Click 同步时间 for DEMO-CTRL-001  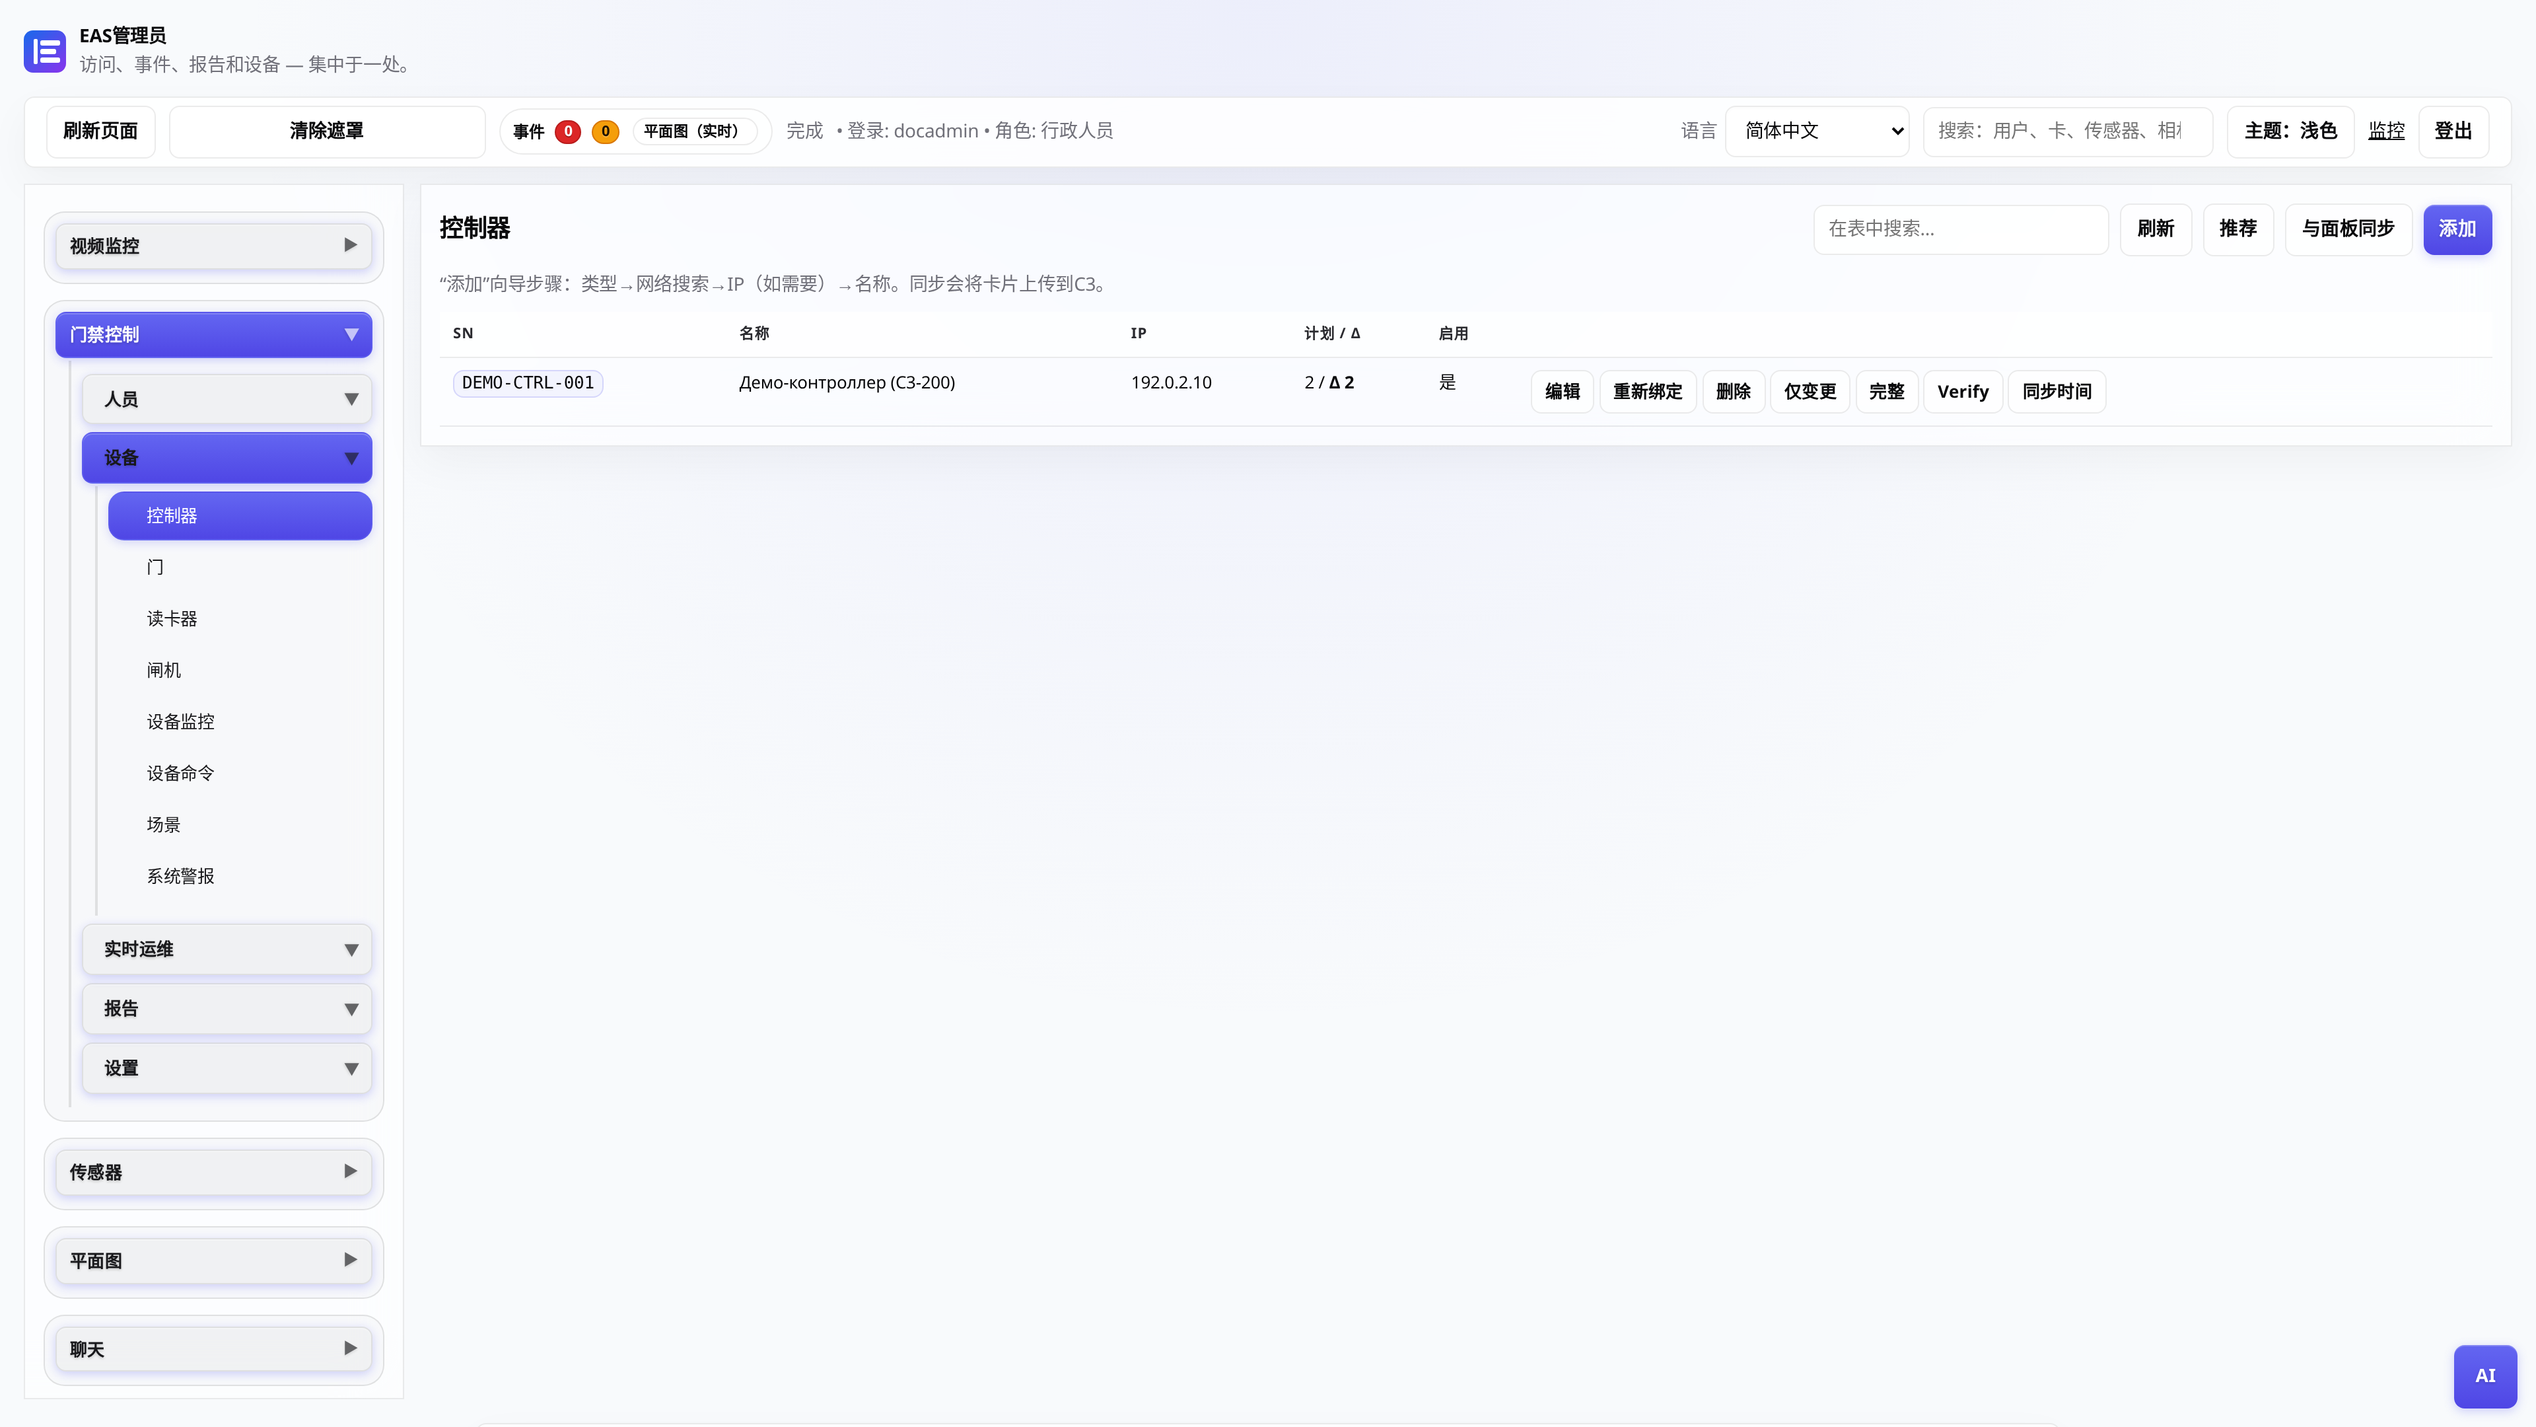click(2057, 392)
